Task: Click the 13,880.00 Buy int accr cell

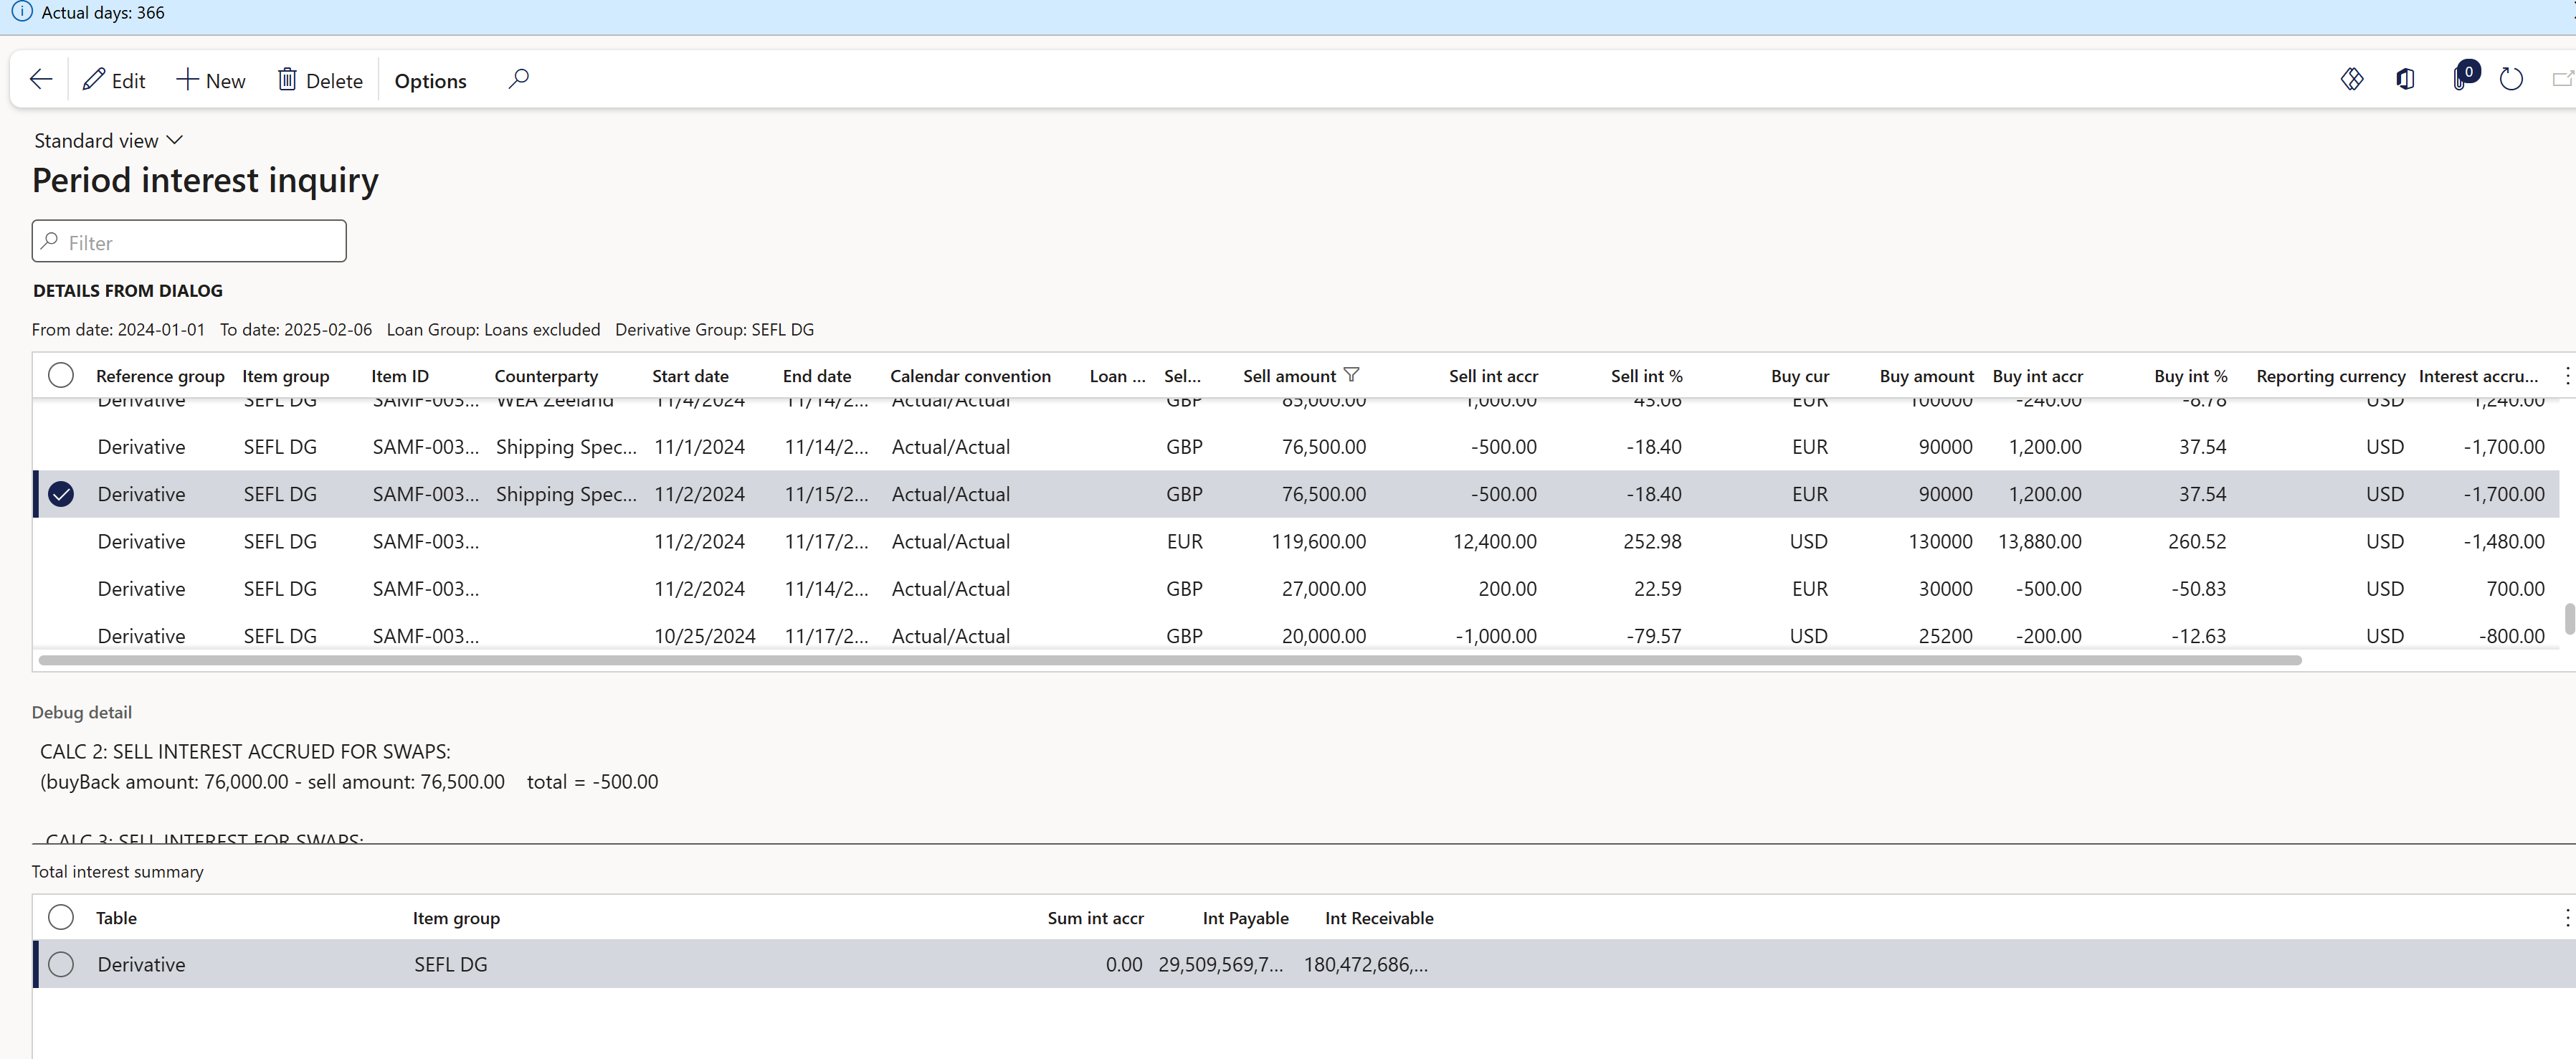Action: click(2039, 541)
